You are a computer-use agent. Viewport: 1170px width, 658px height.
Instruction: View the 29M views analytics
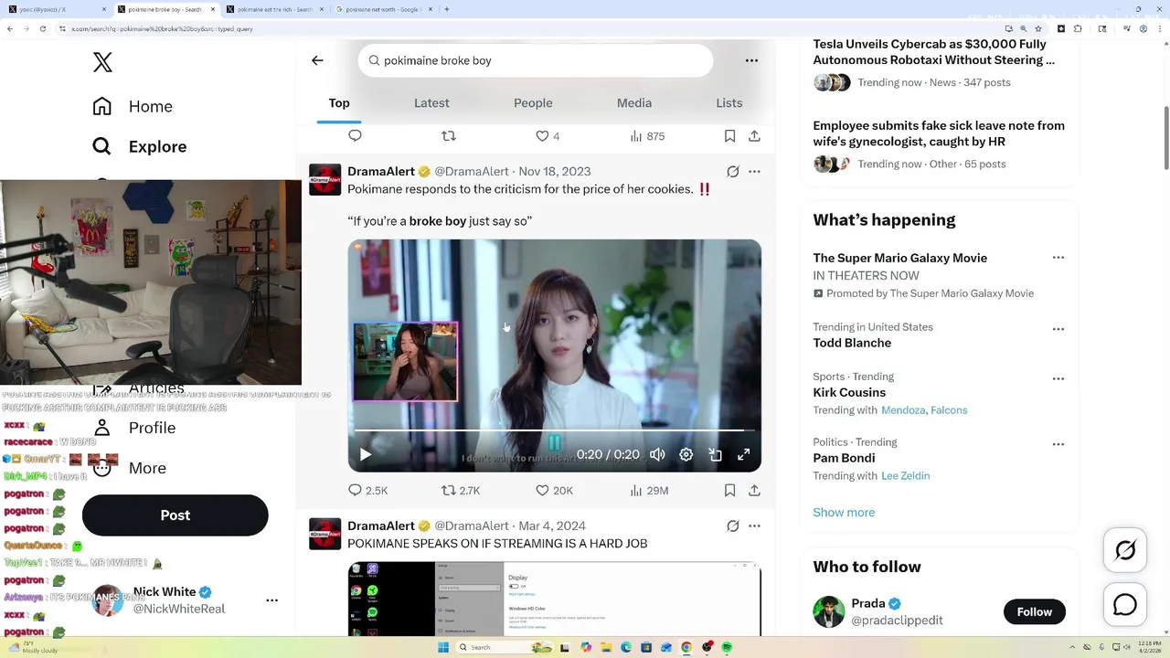649,491
